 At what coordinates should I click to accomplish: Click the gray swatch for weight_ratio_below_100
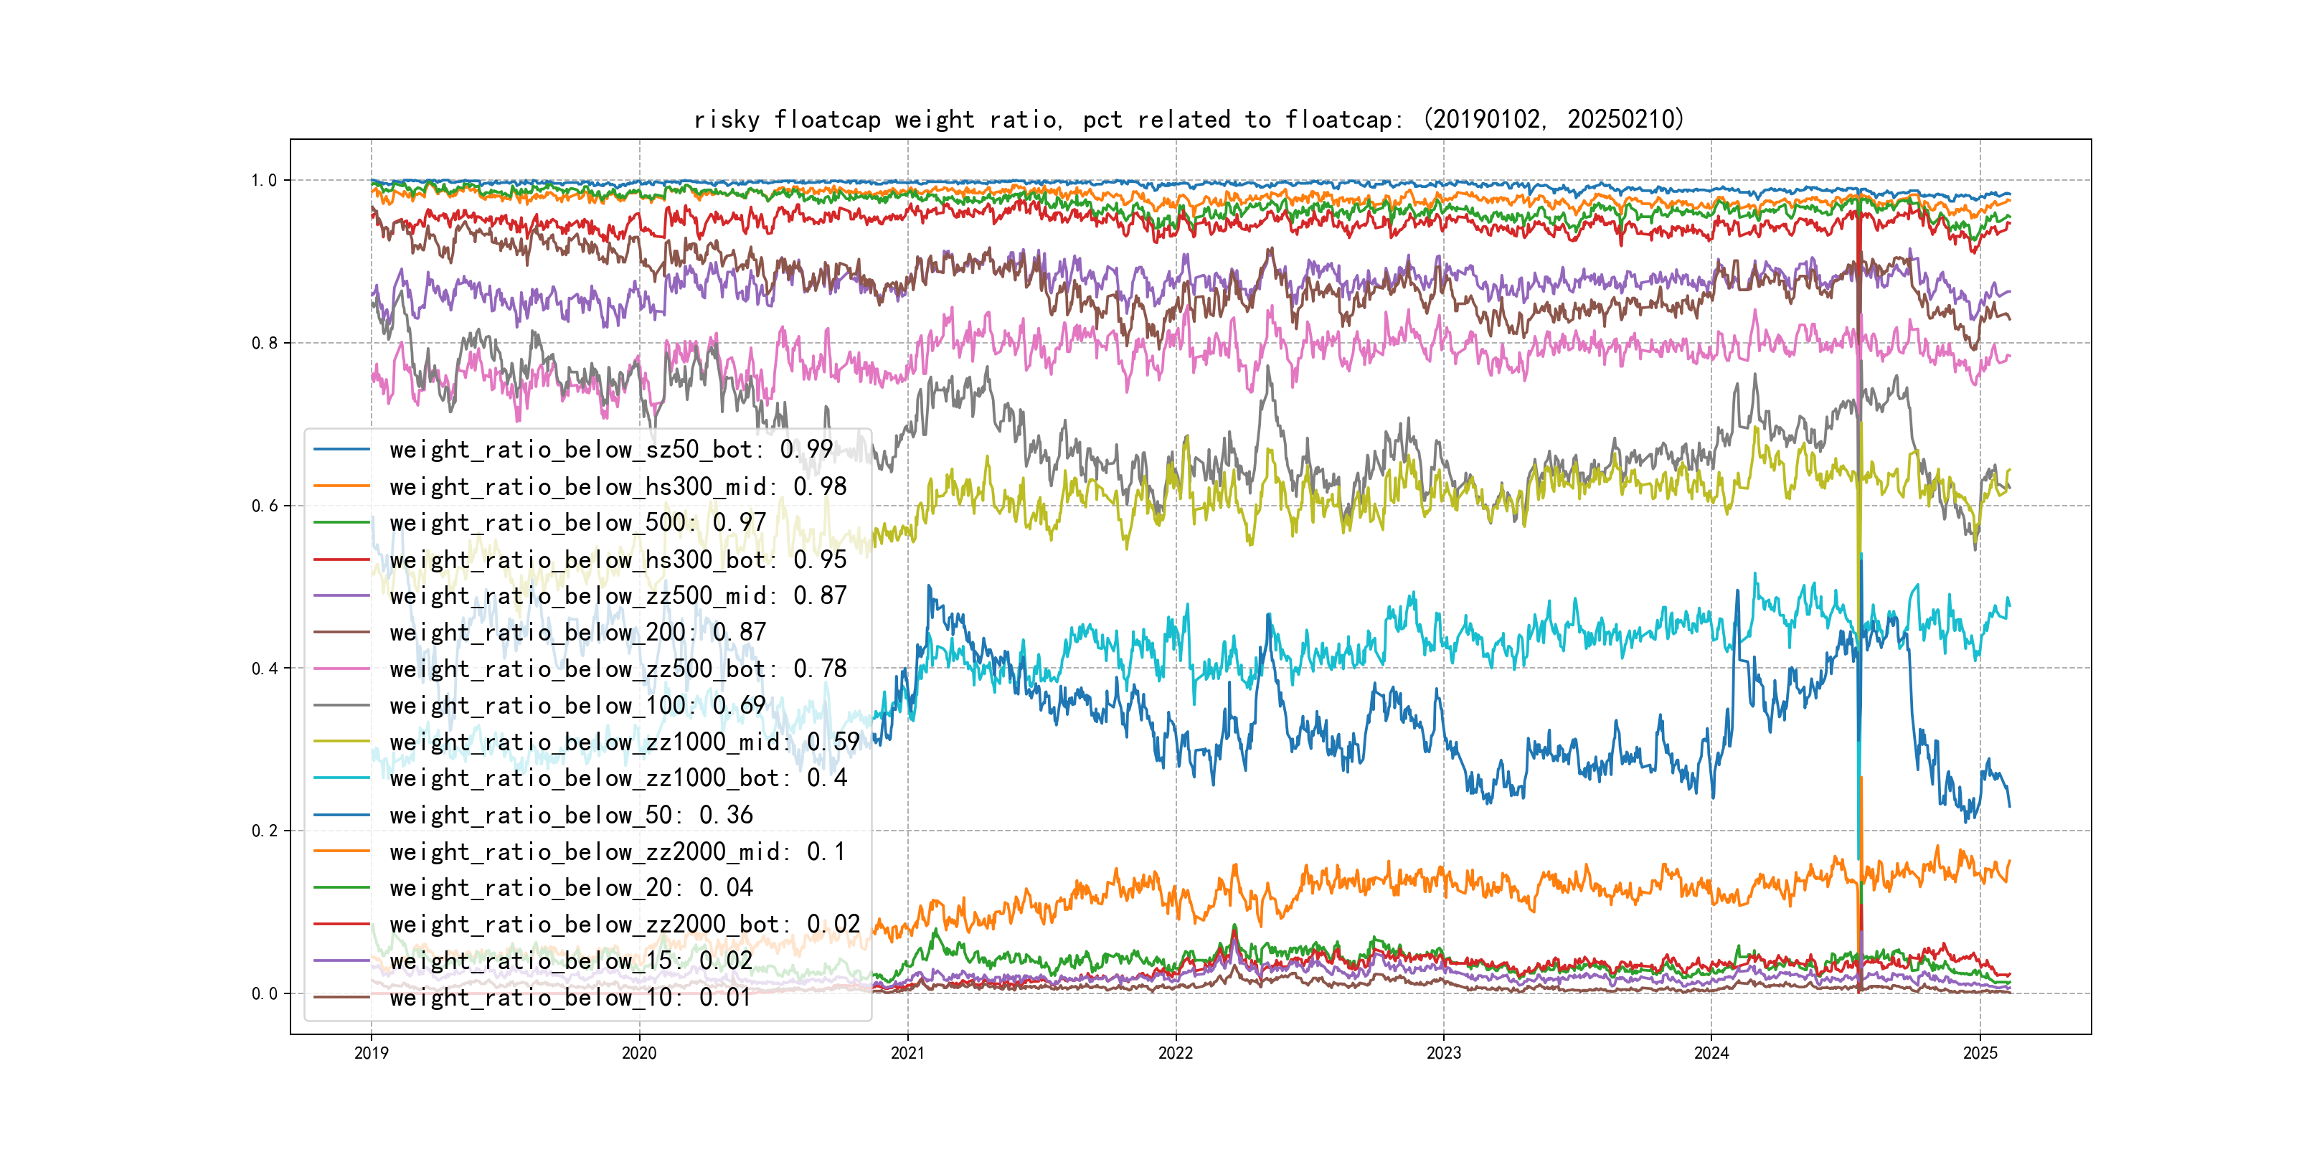(341, 706)
